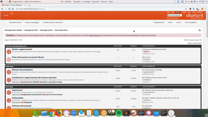Close the Indice Forum Ubuntu-it tab

25,5
